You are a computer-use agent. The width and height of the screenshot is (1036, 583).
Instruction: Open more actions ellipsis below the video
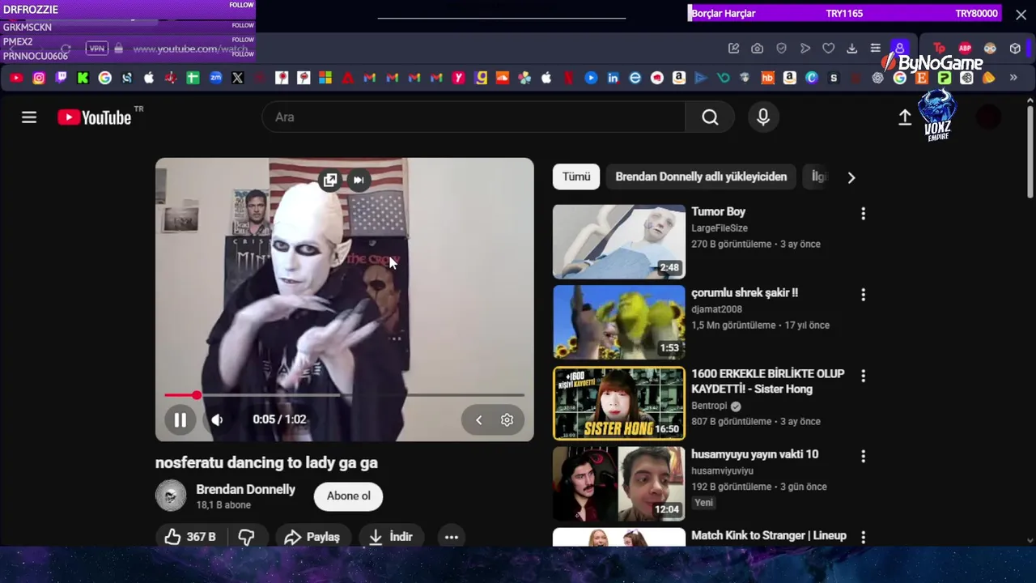tap(452, 536)
